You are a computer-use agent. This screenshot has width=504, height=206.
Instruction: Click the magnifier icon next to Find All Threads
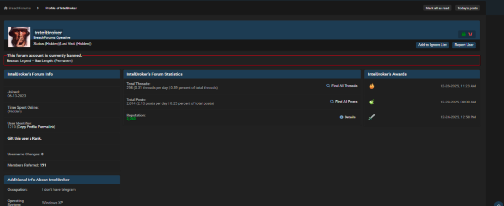[x=328, y=86]
